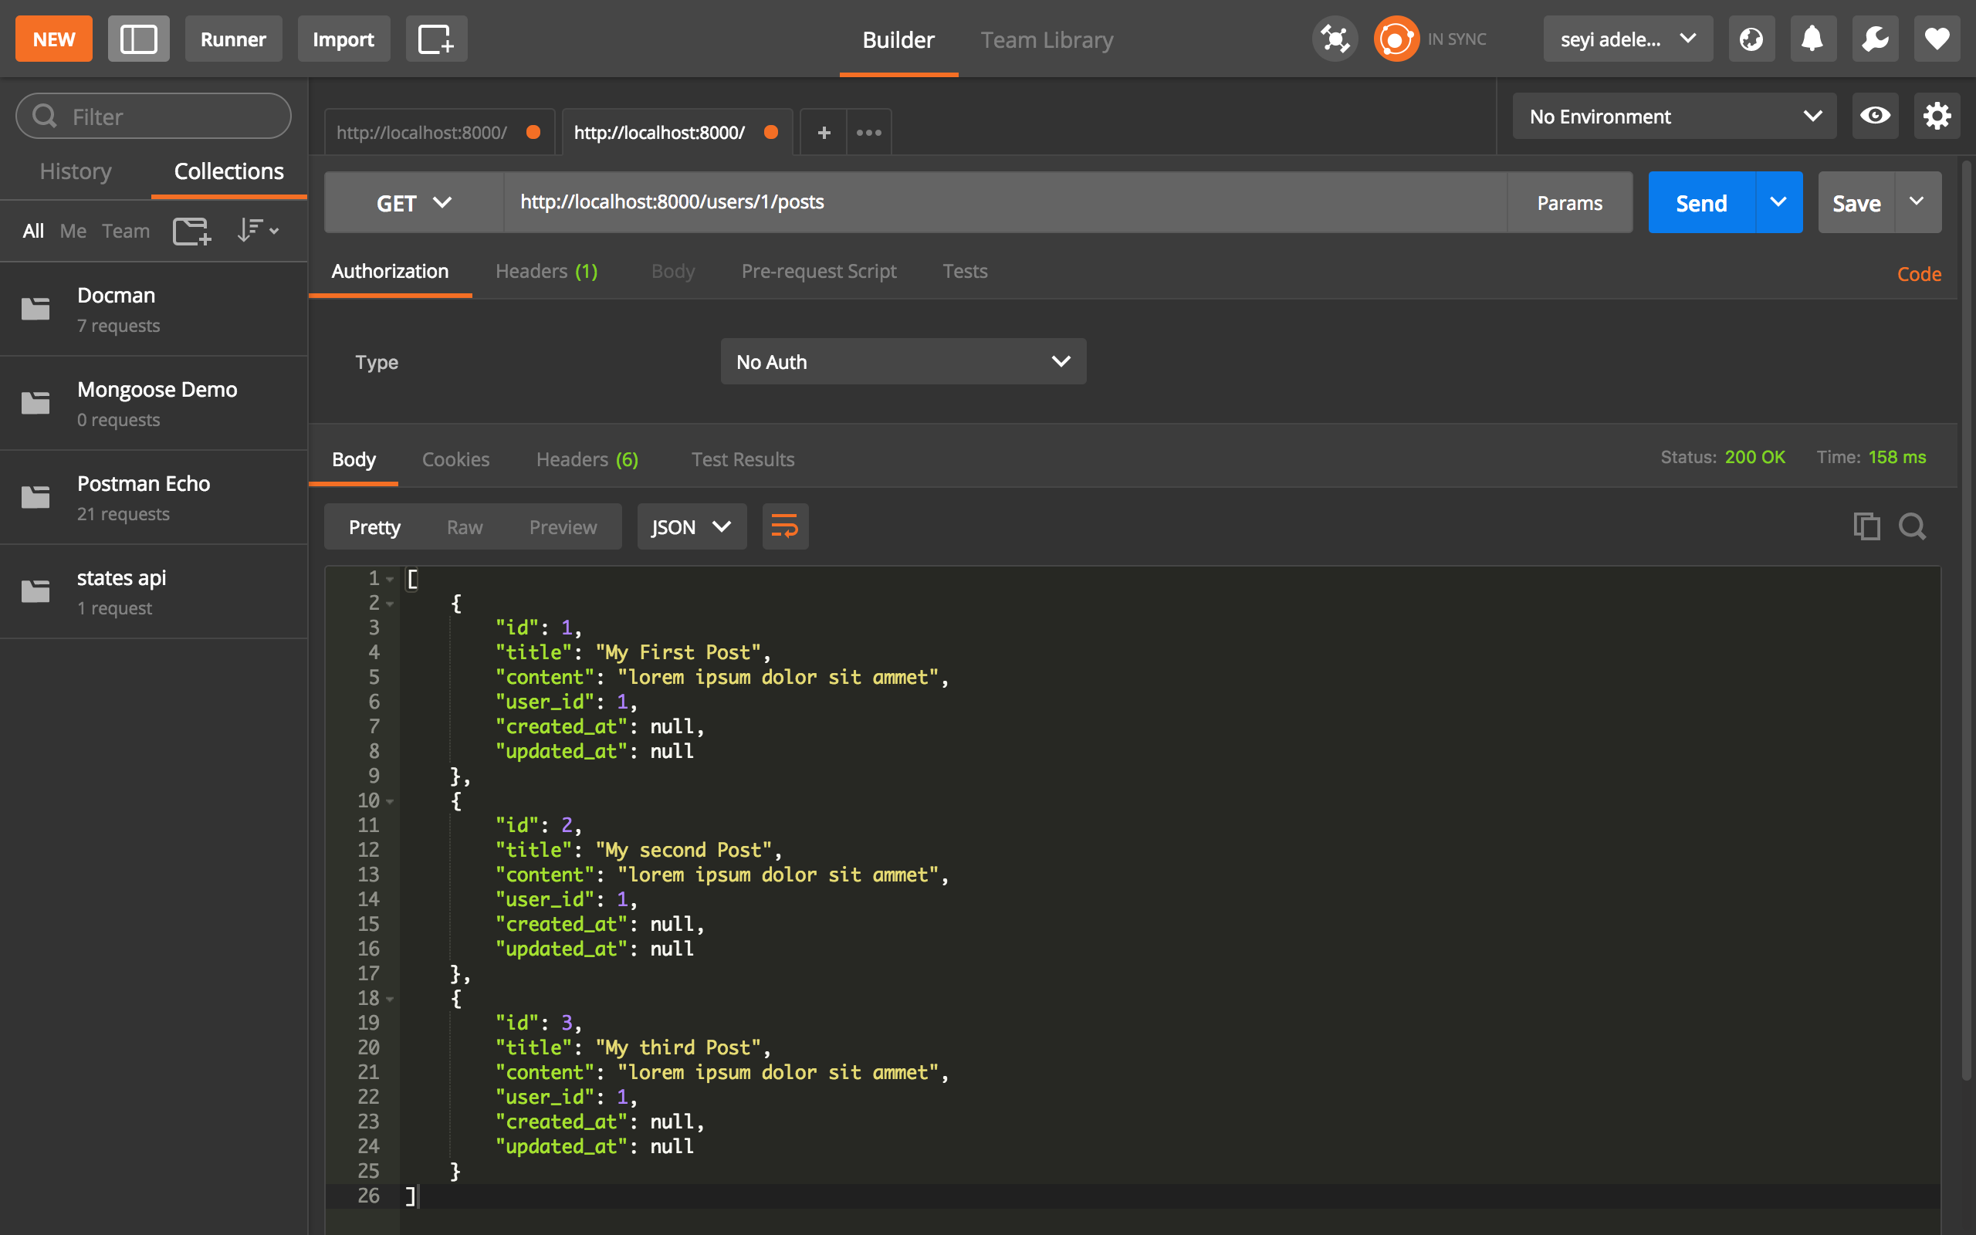The height and width of the screenshot is (1235, 1976).
Task: Click the orange Code link
Action: click(1918, 275)
